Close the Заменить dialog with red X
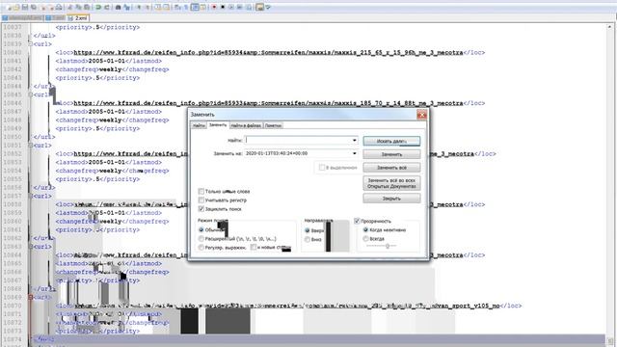Viewport: 617px width, 347px height. pos(422,115)
